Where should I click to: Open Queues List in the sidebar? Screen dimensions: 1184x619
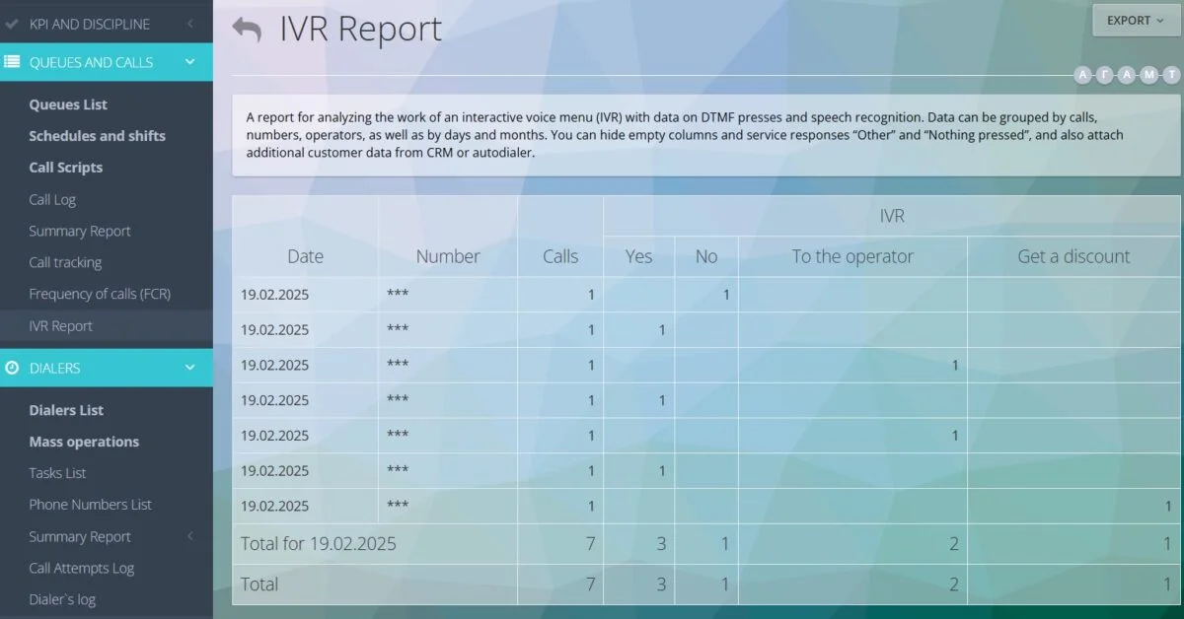[68, 104]
